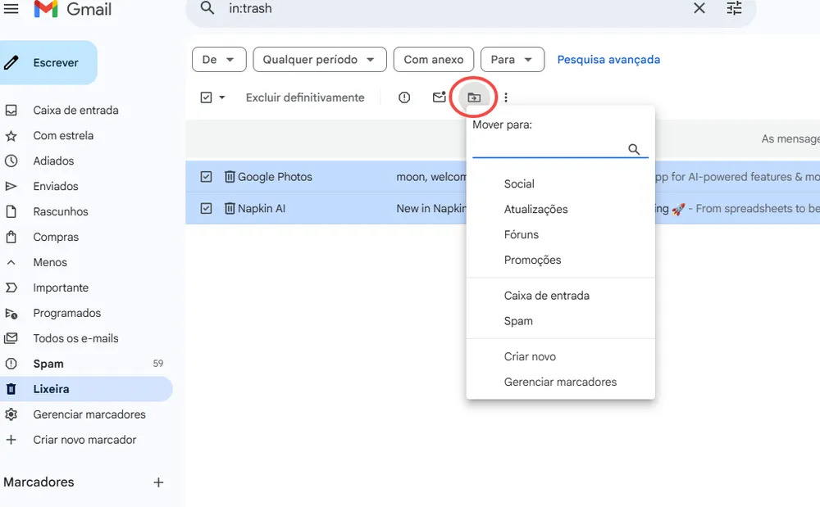Click the mark as unread envelope icon
The height and width of the screenshot is (507, 820).
[x=439, y=97]
